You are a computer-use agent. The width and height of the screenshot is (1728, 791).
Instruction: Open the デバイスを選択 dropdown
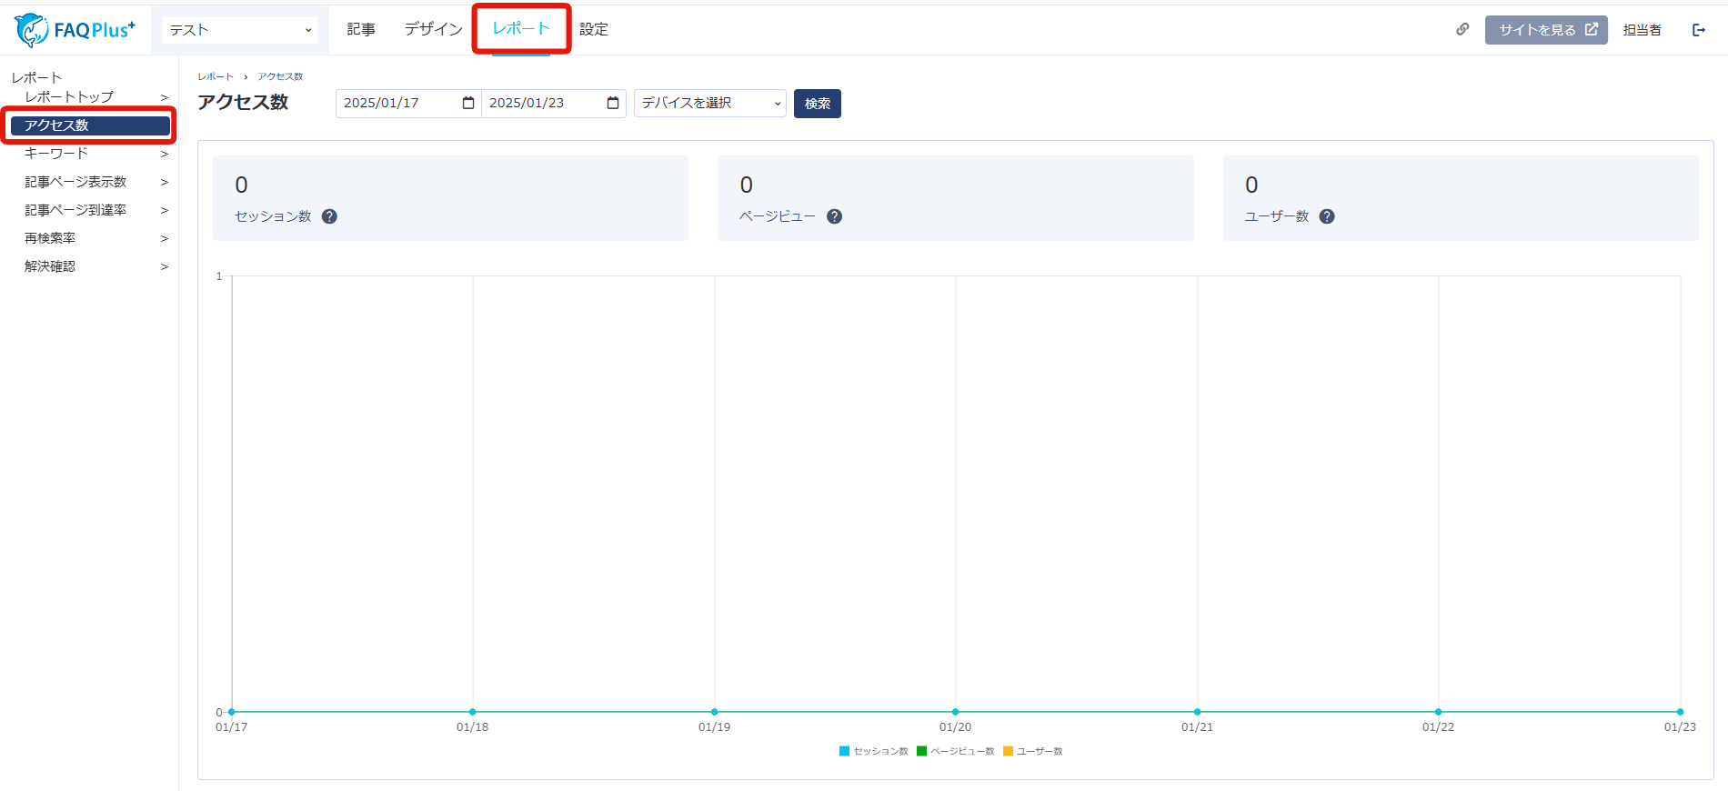coord(710,103)
